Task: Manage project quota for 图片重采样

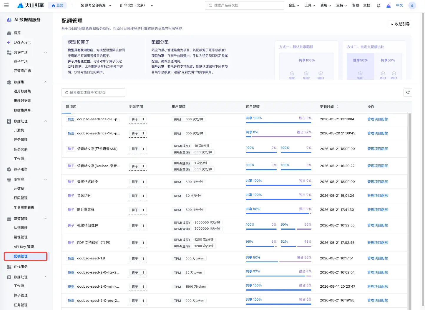Action: click(378, 210)
